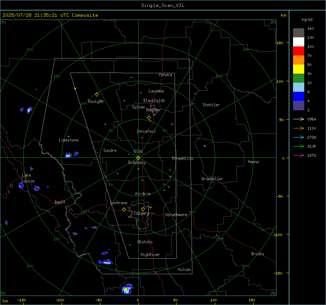The width and height of the screenshot is (326, 305).
Task: Choose the green 31JP arrow icon
Action: 298,147
